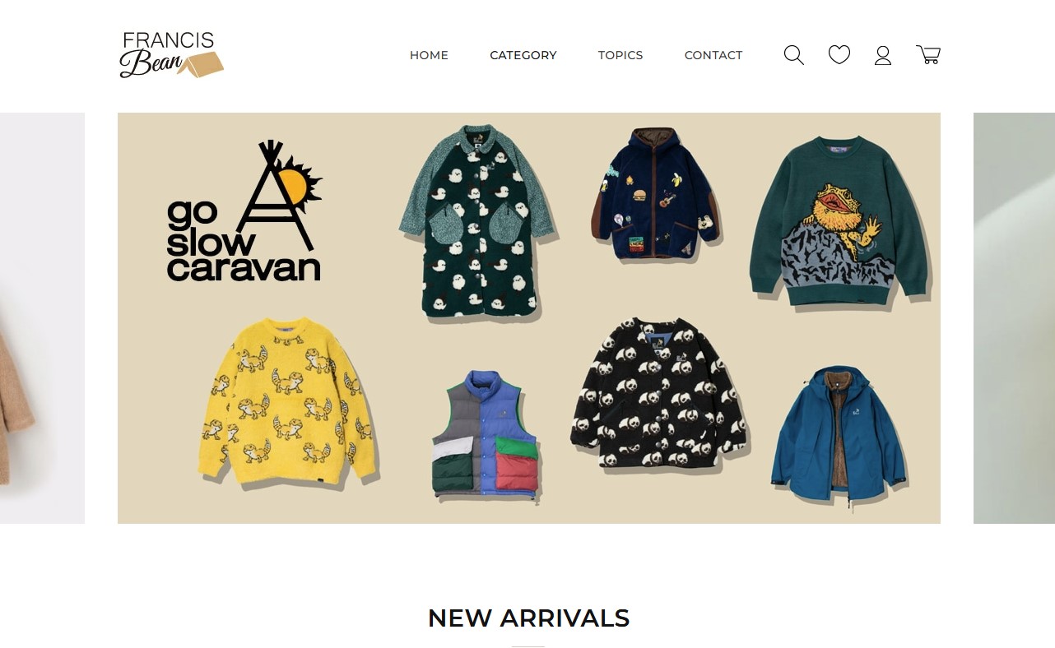
Task: Select the green lizard graphic sweater
Action: point(839,222)
